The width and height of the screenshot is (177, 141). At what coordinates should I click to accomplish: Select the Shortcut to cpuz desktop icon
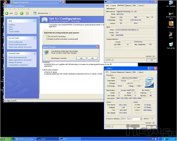coord(171,16)
